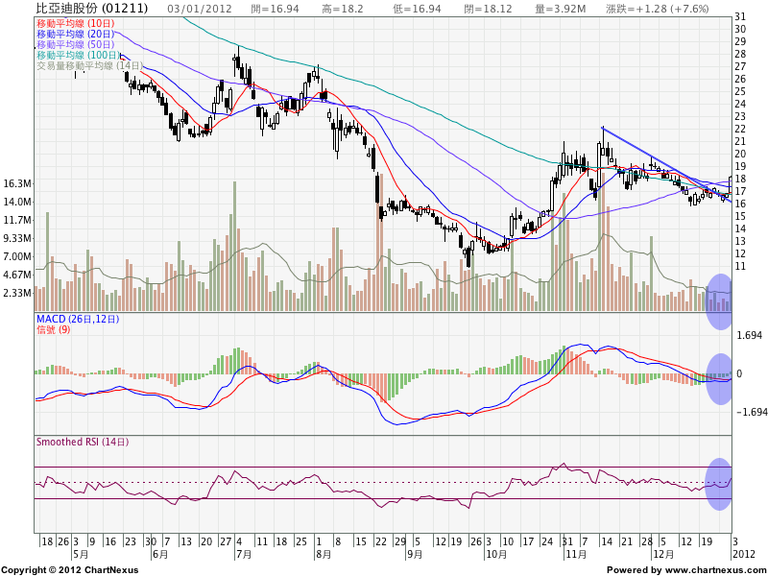Click the 0 MACD axis value
This screenshot has width=768, height=576.
pos(739,373)
